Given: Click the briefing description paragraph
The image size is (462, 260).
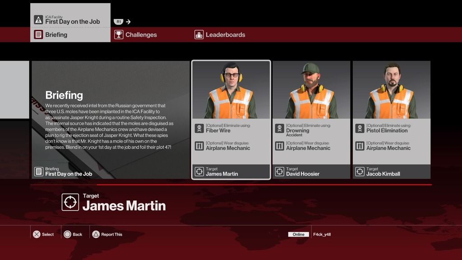Looking at the screenshot, I should [x=109, y=126].
